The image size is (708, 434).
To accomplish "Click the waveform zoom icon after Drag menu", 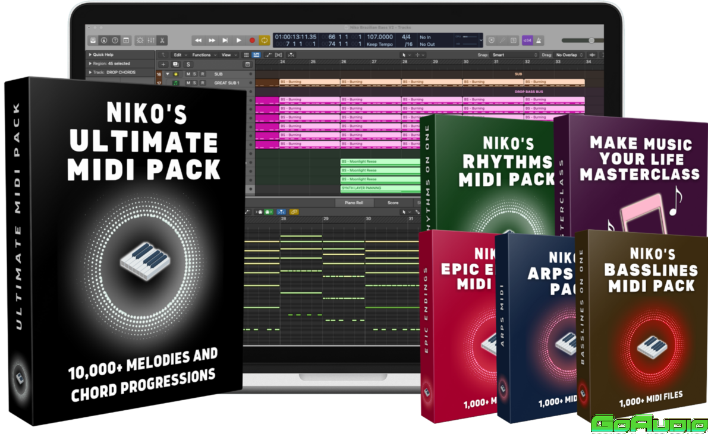I will point(593,55).
